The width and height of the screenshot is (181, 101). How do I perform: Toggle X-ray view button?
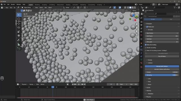[x=125, y=8]
